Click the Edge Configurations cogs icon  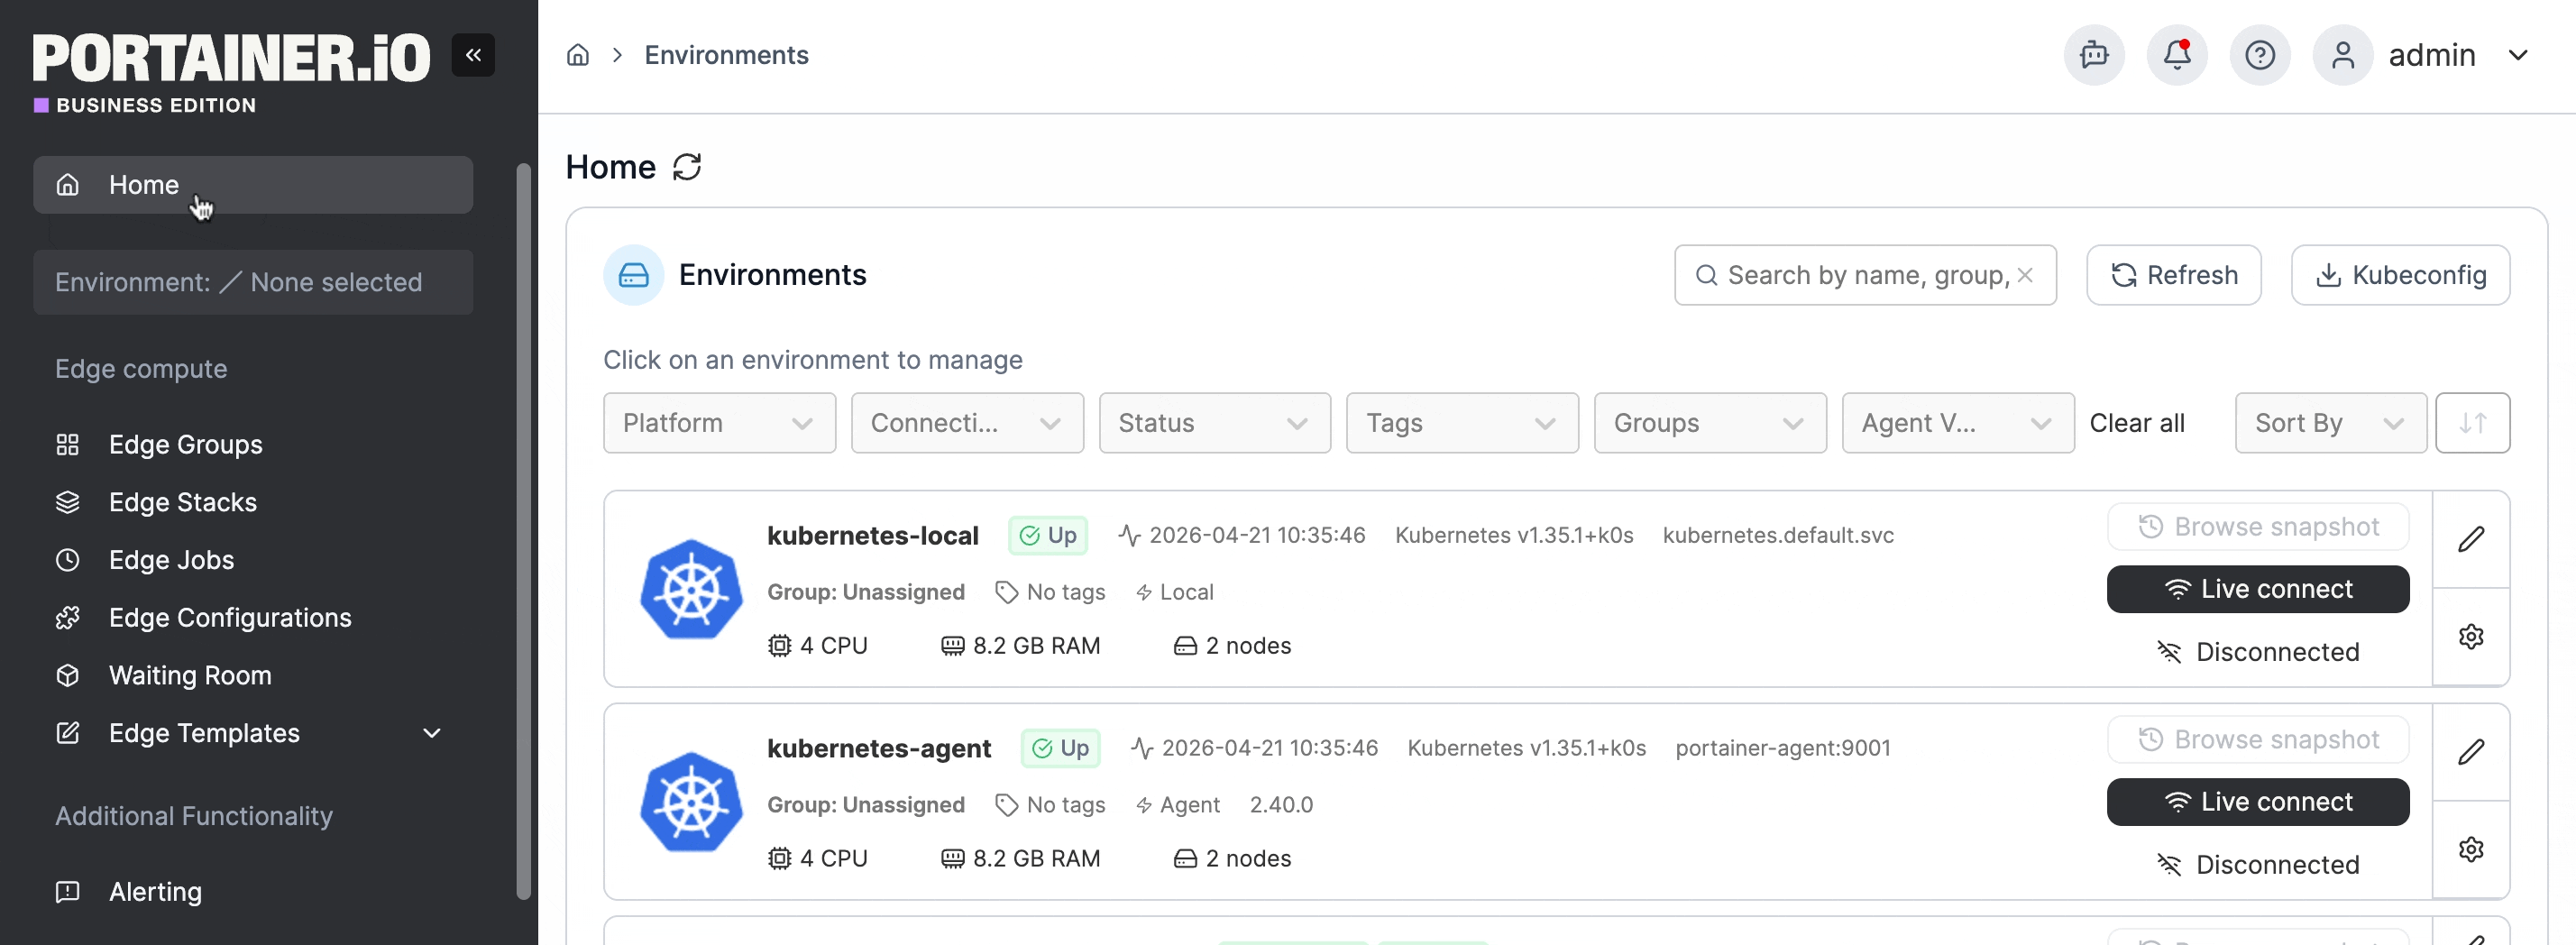point(67,618)
